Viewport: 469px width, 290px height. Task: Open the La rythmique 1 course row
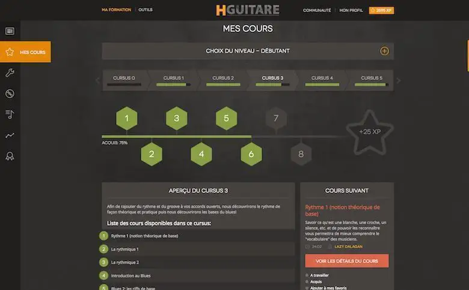[x=197, y=249]
